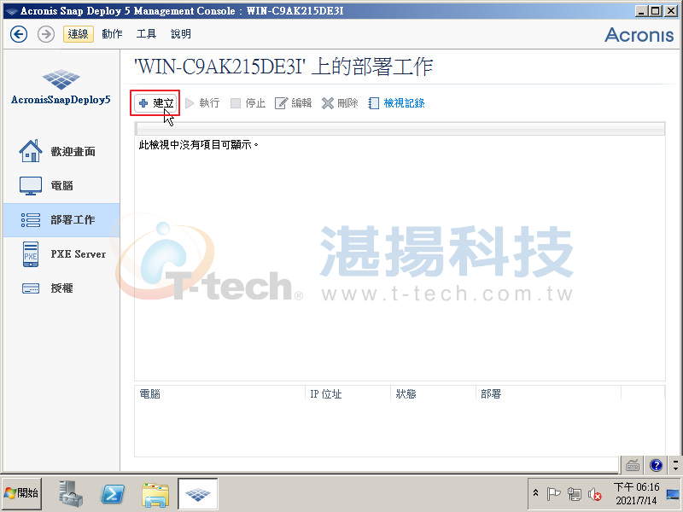Open Windows Explorer from the taskbar

coord(155,495)
